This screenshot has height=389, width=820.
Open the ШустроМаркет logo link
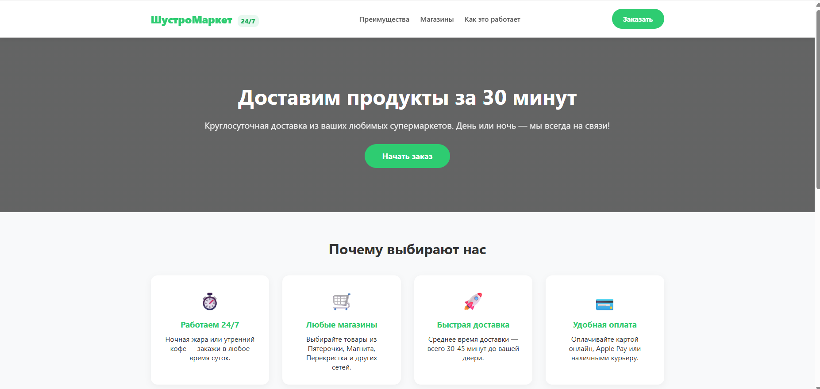(x=192, y=20)
